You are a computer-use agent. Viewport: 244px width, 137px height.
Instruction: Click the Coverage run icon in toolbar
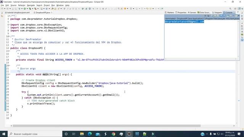[30, 9]
